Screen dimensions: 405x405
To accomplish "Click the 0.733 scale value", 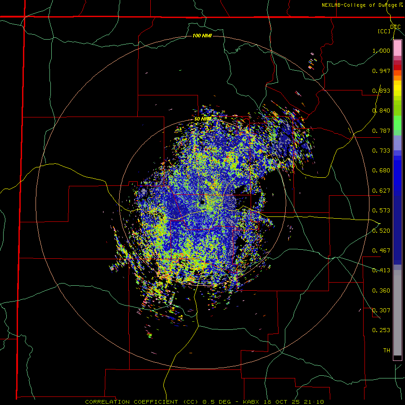I will point(381,151).
